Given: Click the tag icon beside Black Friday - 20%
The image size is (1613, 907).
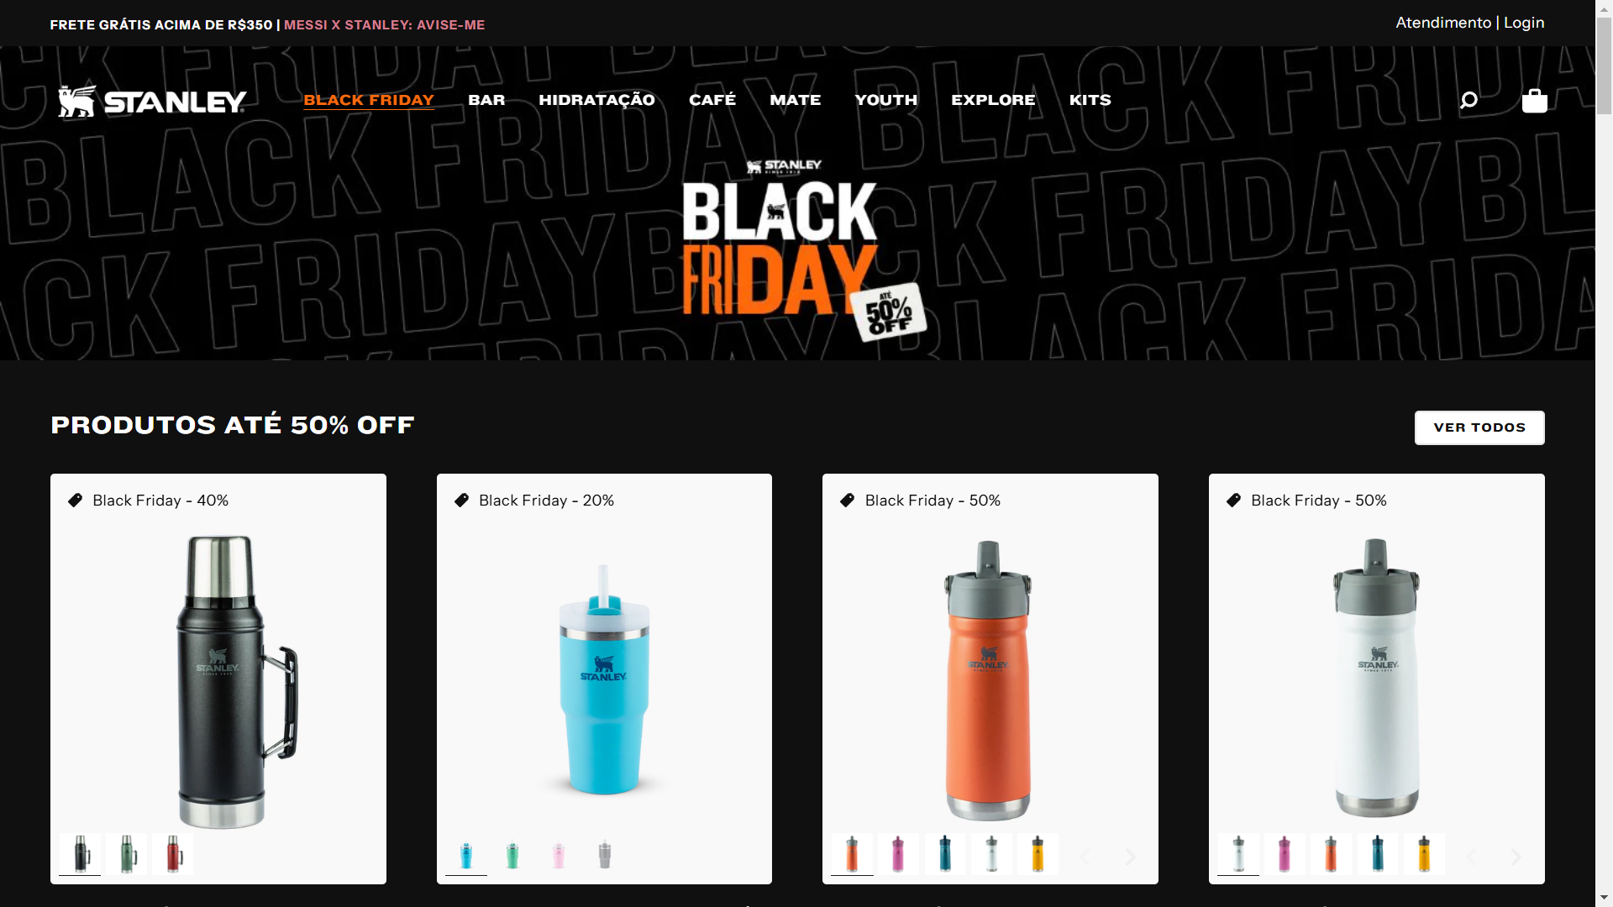Looking at the screenshot, I should pos(461,501).
